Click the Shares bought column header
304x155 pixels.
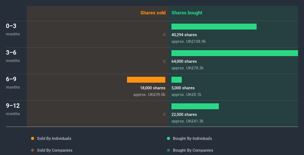tap(187, 13)
